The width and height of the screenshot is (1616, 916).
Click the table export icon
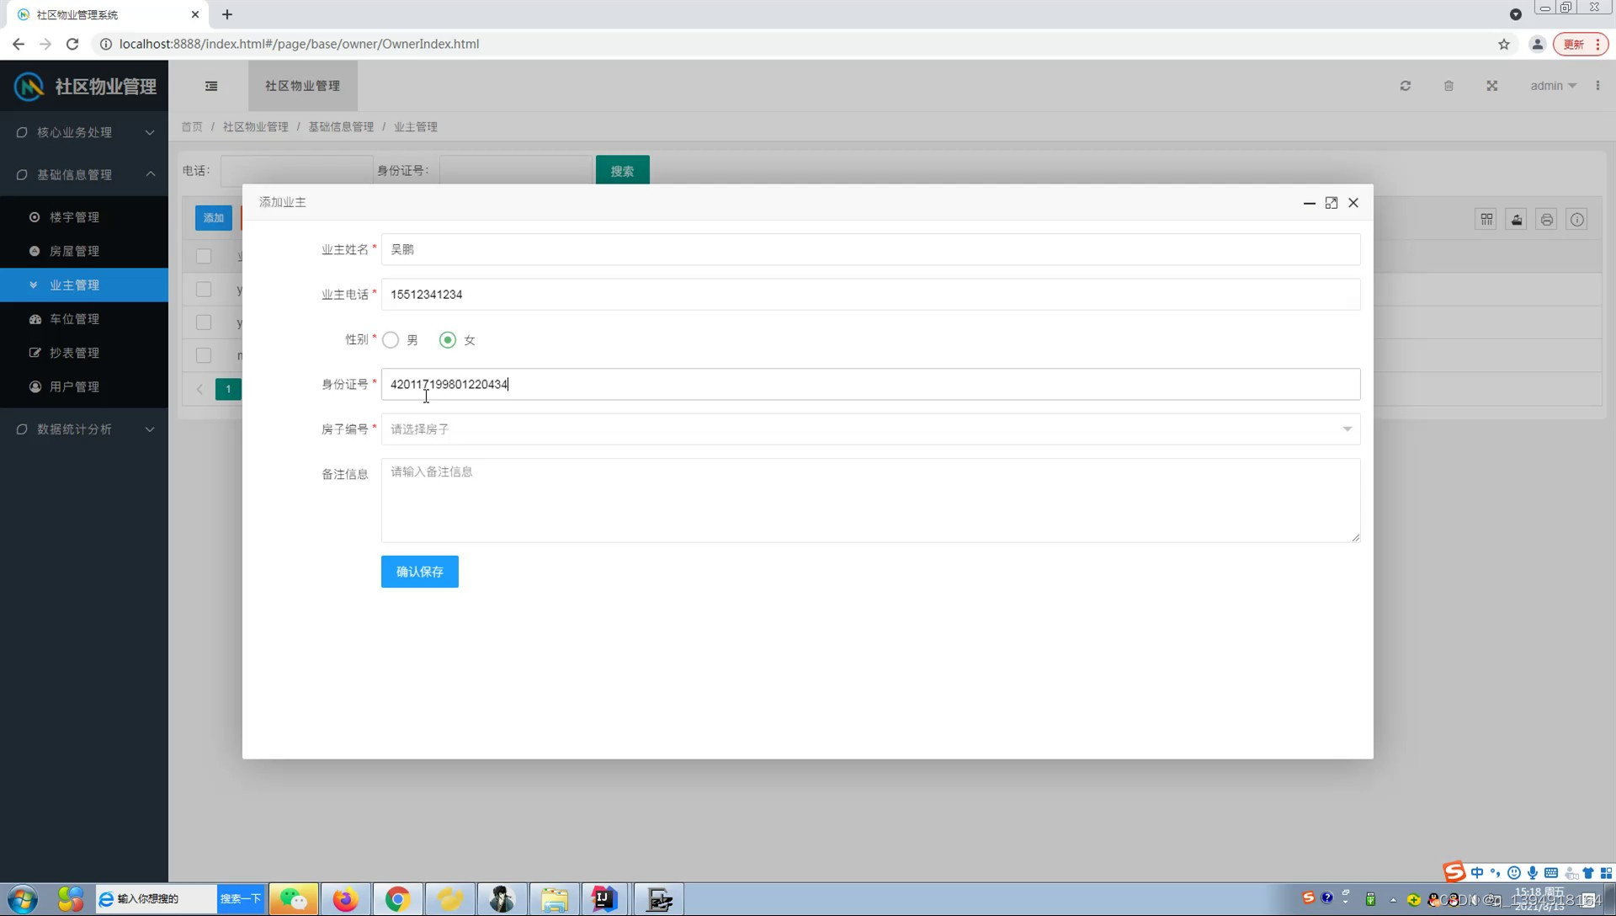1516,220
